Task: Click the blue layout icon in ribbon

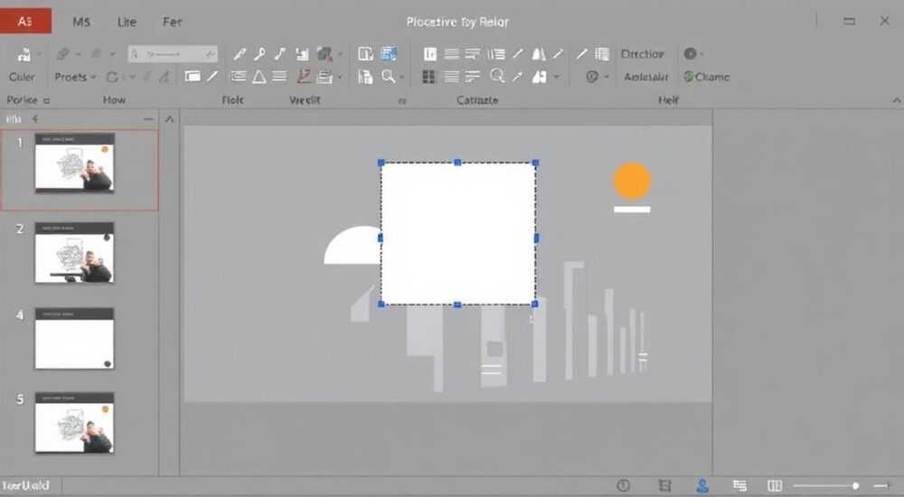Action: click(x=389, y=53)
